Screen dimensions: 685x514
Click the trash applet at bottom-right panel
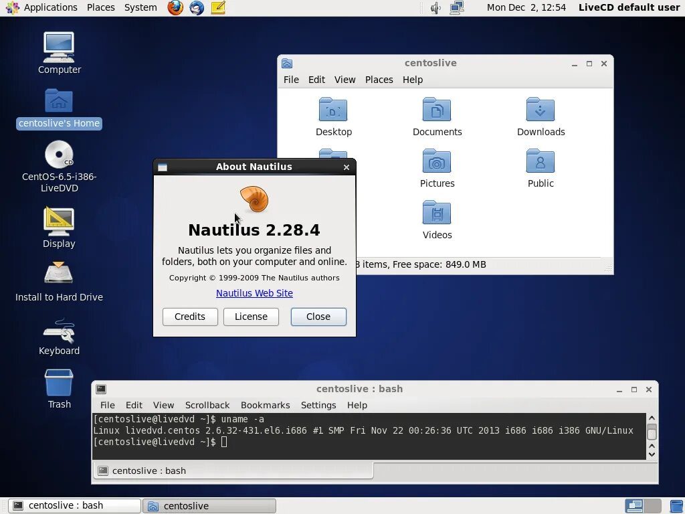point(676,506)
